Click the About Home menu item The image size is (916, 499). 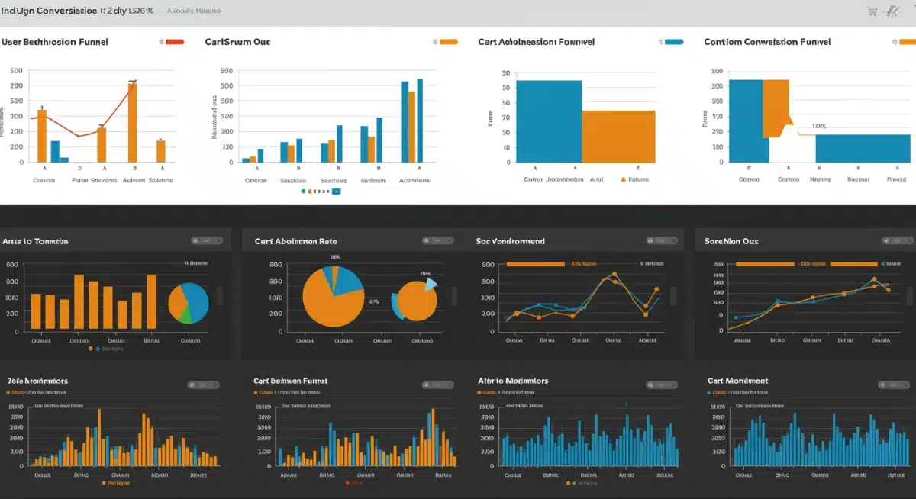(x=196, y=10)
